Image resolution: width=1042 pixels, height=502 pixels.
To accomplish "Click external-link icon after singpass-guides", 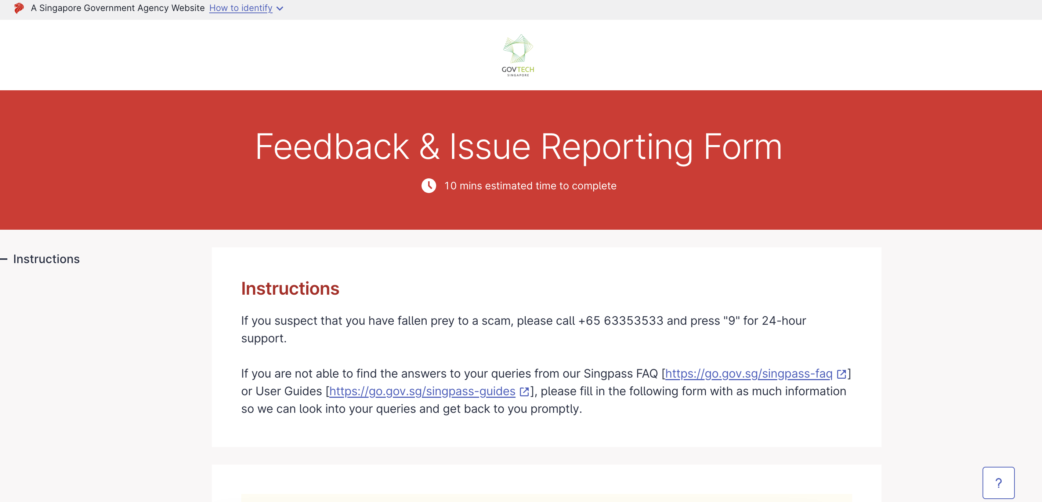I will [x=524, y=392].
